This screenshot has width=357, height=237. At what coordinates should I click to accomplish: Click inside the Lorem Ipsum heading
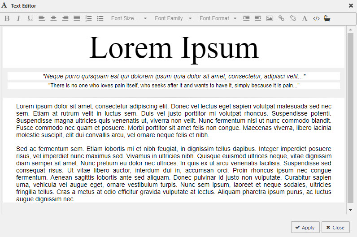pos(174,48)
